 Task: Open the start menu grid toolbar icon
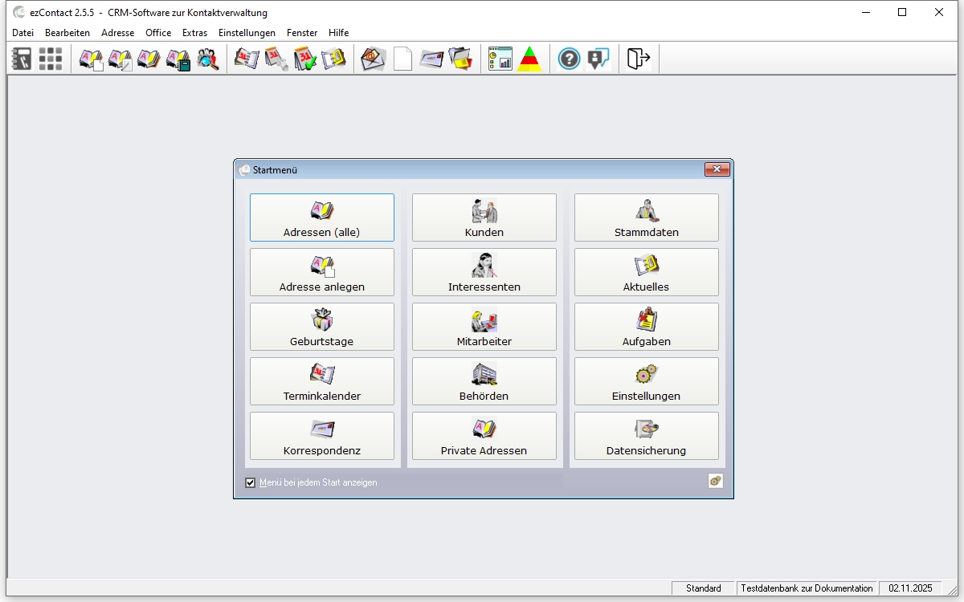click(51, 59)
